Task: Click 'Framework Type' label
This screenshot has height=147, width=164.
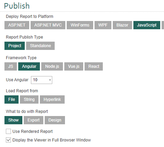Action: click(21, 58)
